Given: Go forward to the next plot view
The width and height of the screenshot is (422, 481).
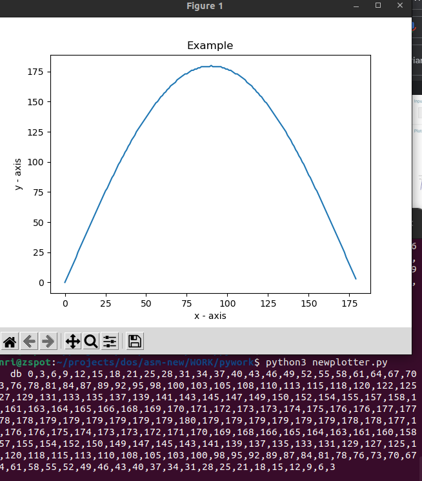Looking at the screenshot, I should 48,342.
